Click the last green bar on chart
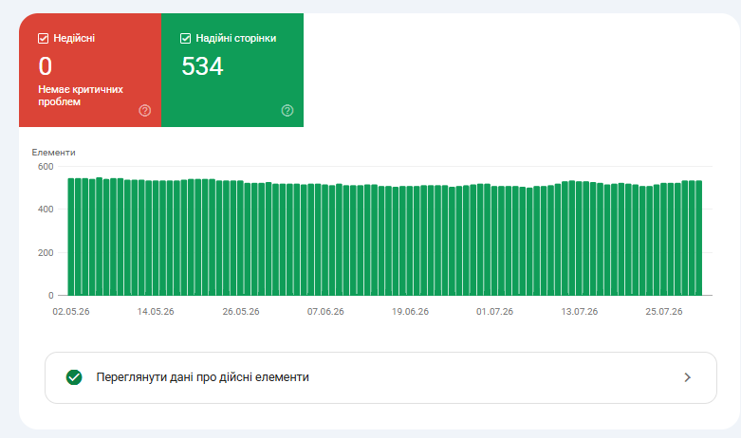The image size is (741, 438). point(699,238)
